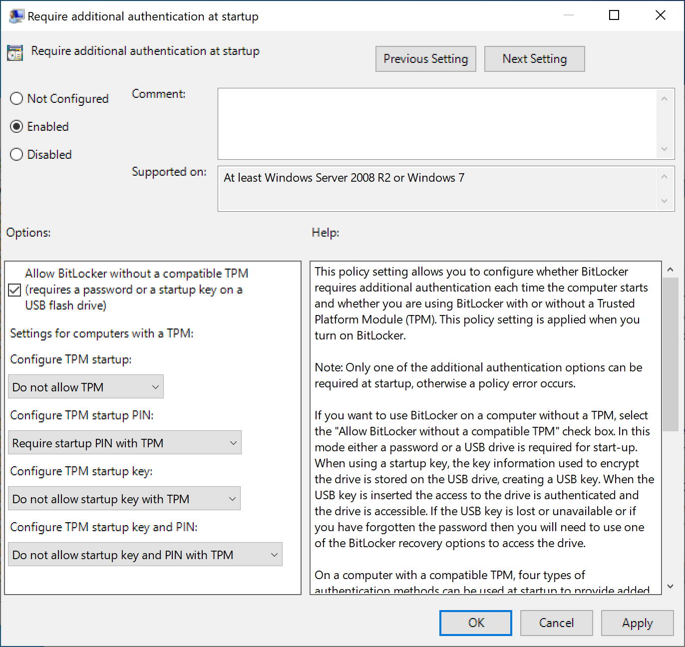Viewport: 685px width, 647px height.
Task: Uncheck Allow BitLocker without a compatible TPM
Action: click(x=15, y=290)
